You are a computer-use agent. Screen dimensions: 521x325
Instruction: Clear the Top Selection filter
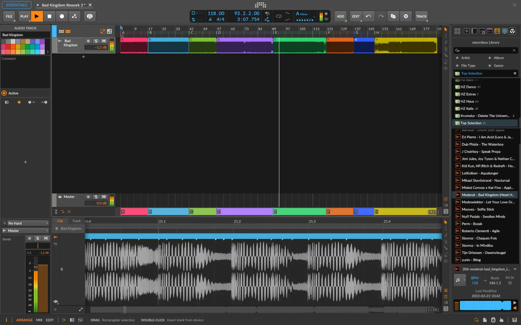tap(515, 73)
